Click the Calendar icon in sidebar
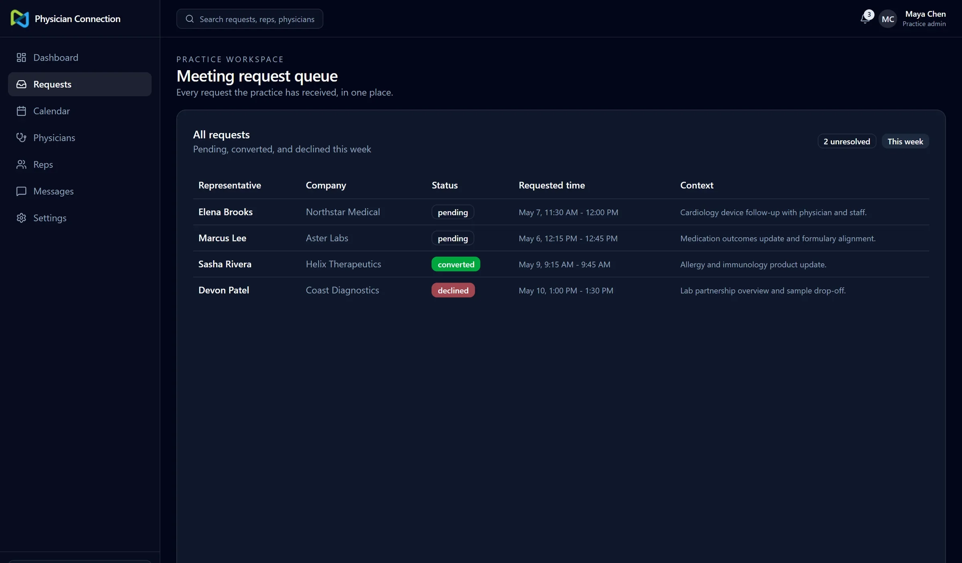 pos(21,111)
